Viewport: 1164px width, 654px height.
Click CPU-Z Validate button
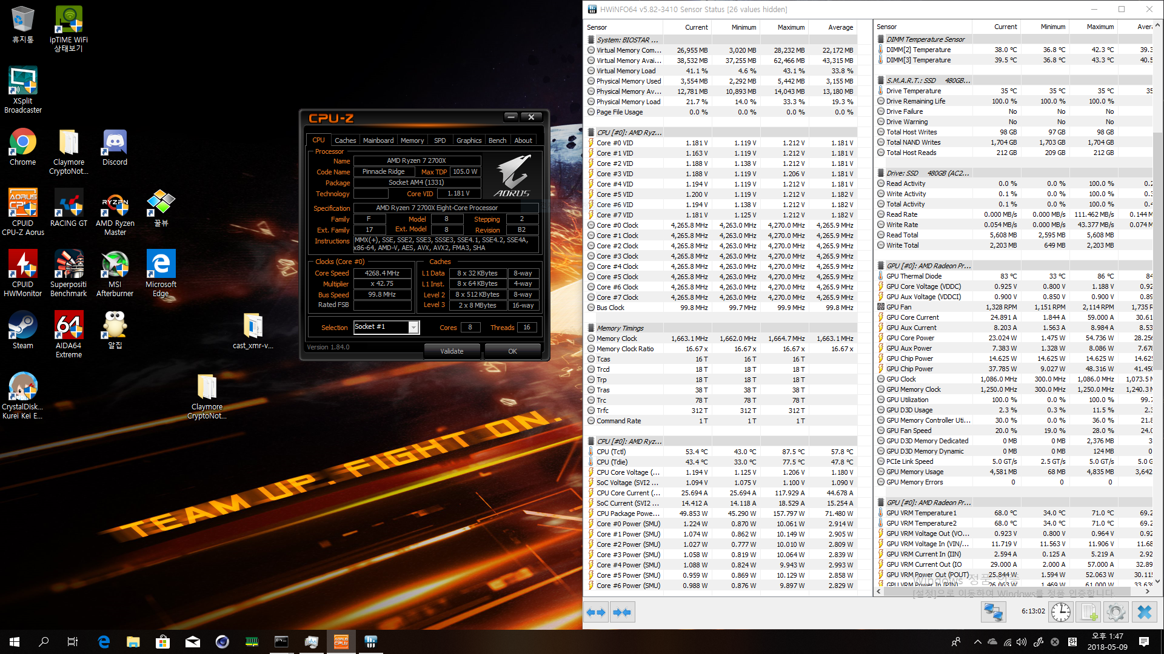click(x=452, y=351)
